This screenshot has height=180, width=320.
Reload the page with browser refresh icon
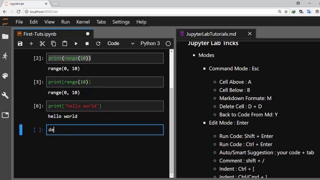click(x=18, y=11)
